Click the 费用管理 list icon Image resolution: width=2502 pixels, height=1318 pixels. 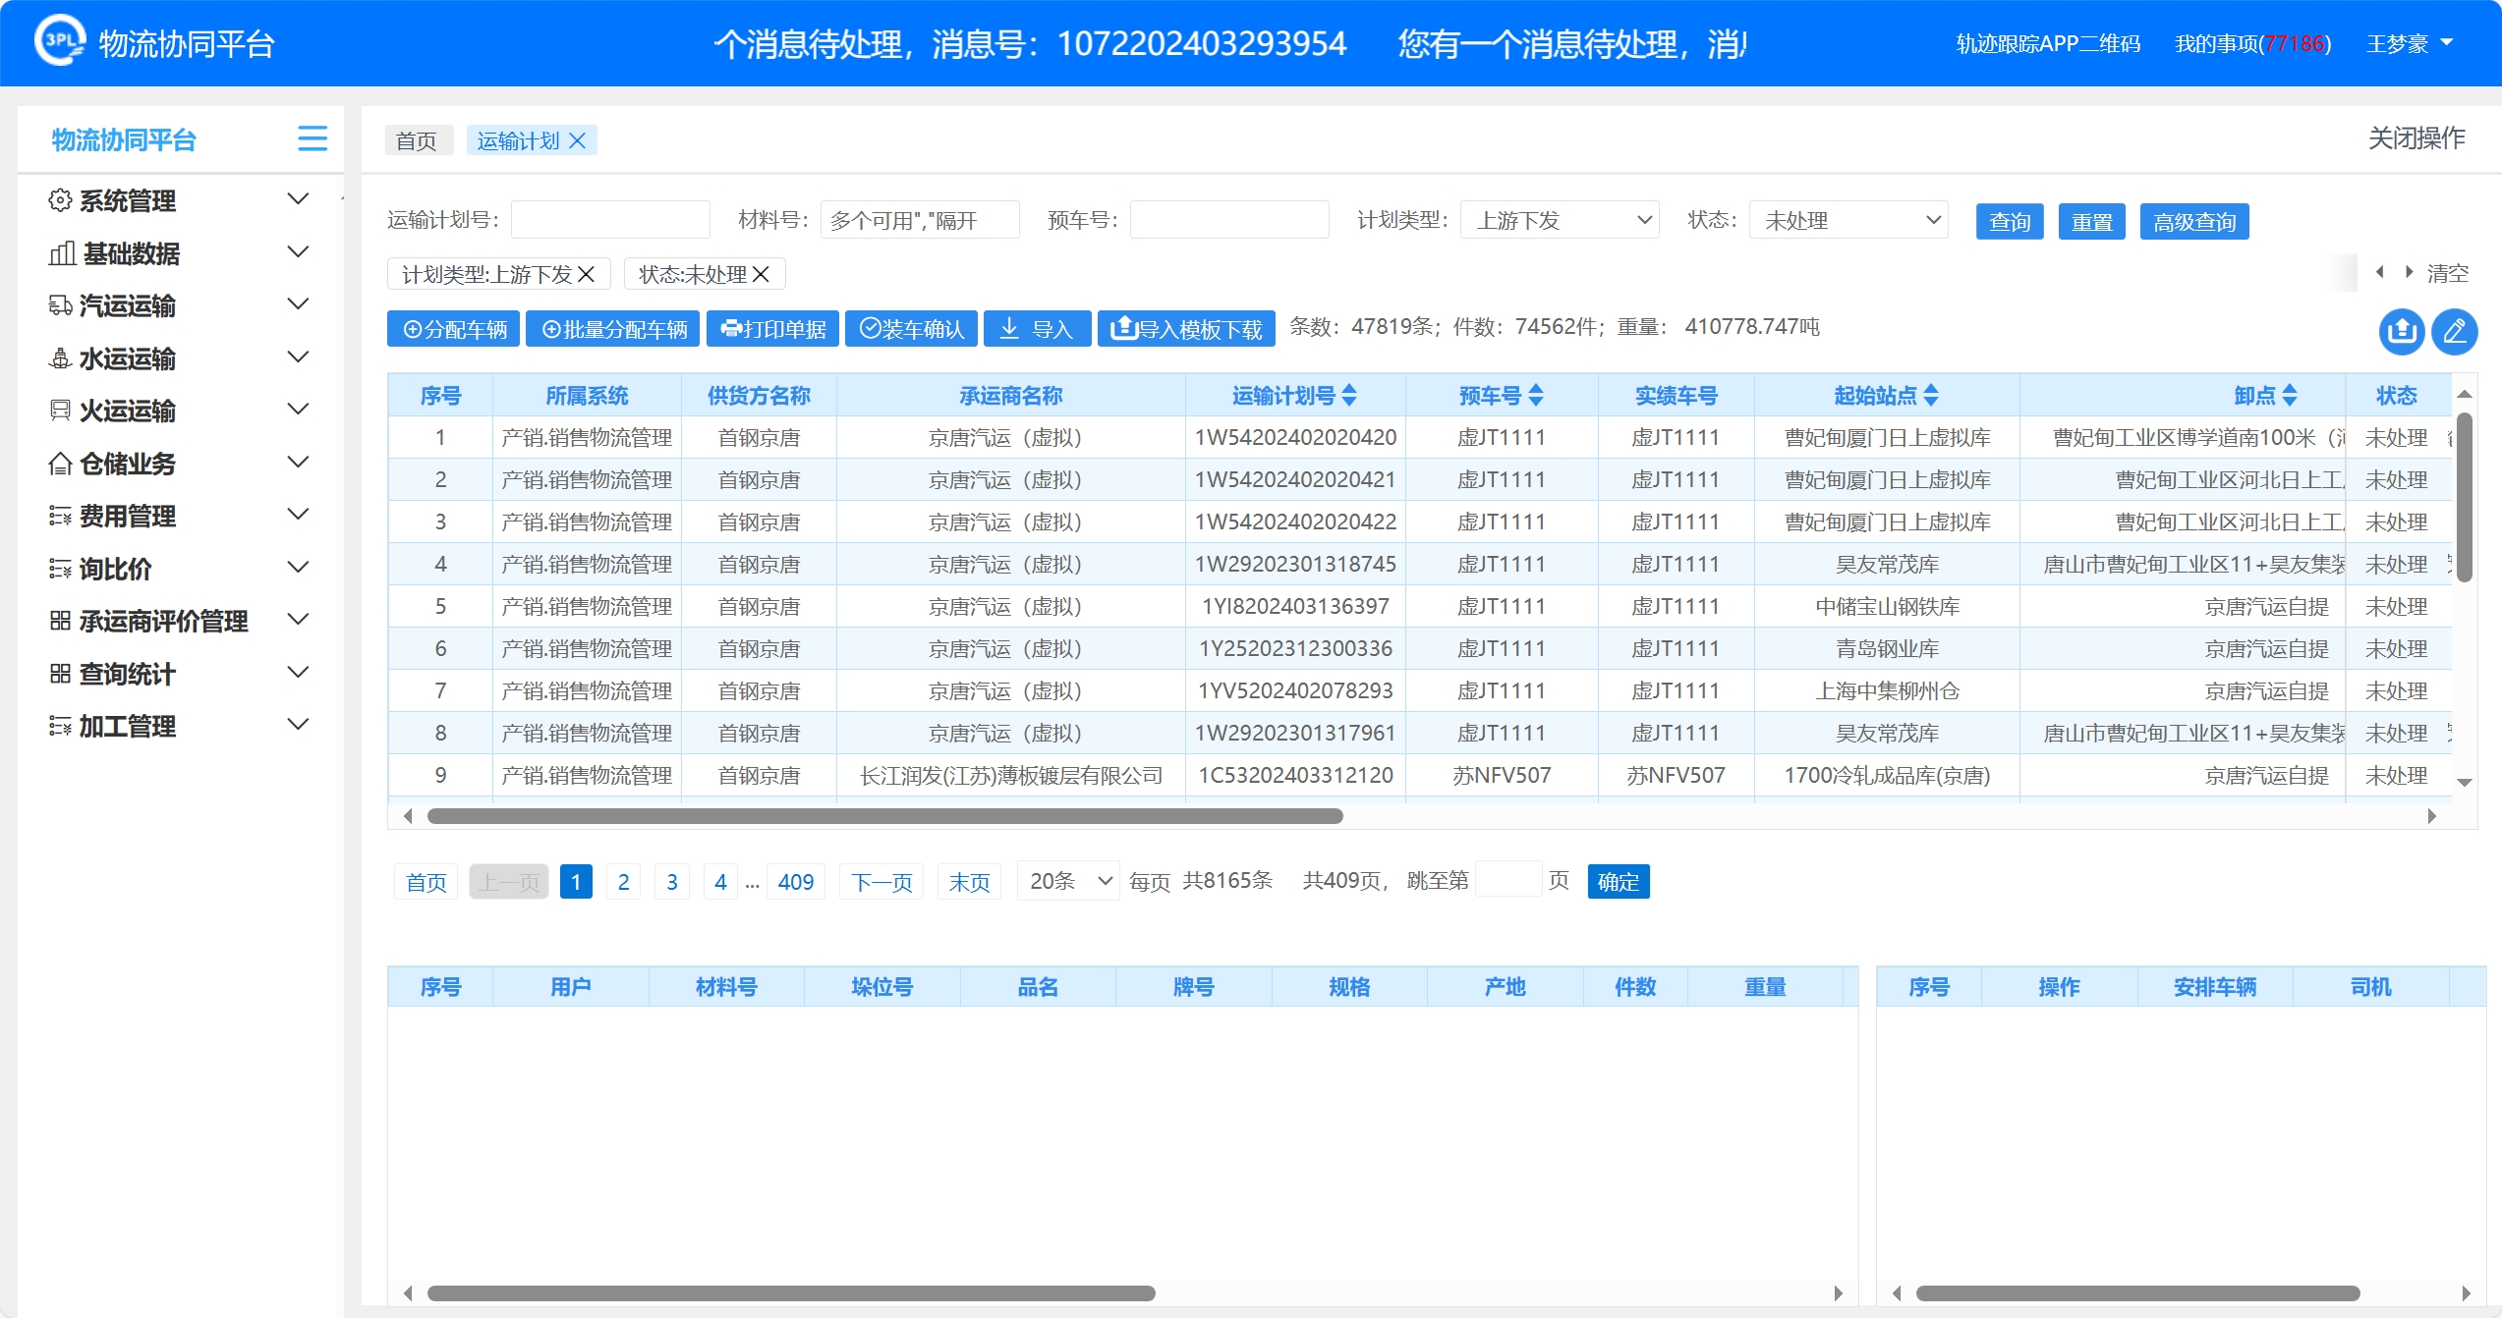click(60, 516)
